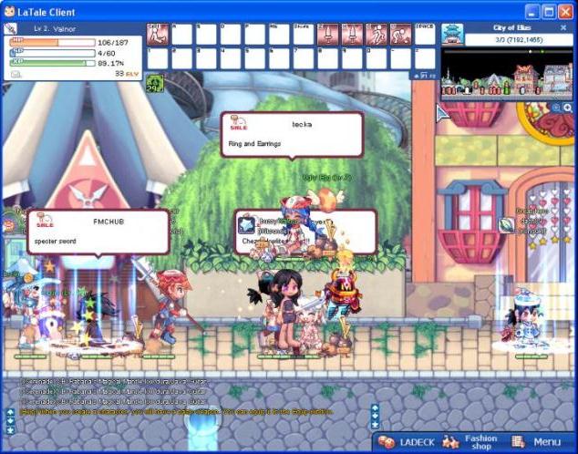Viewport: 578px width, 454px height.
Task: Click the City of Elias map icon
Action: click(x=452, y=34)
